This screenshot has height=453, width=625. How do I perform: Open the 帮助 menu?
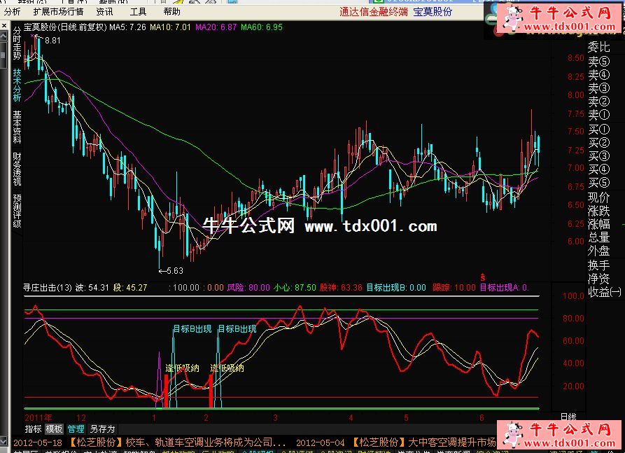tap(171, 12)
